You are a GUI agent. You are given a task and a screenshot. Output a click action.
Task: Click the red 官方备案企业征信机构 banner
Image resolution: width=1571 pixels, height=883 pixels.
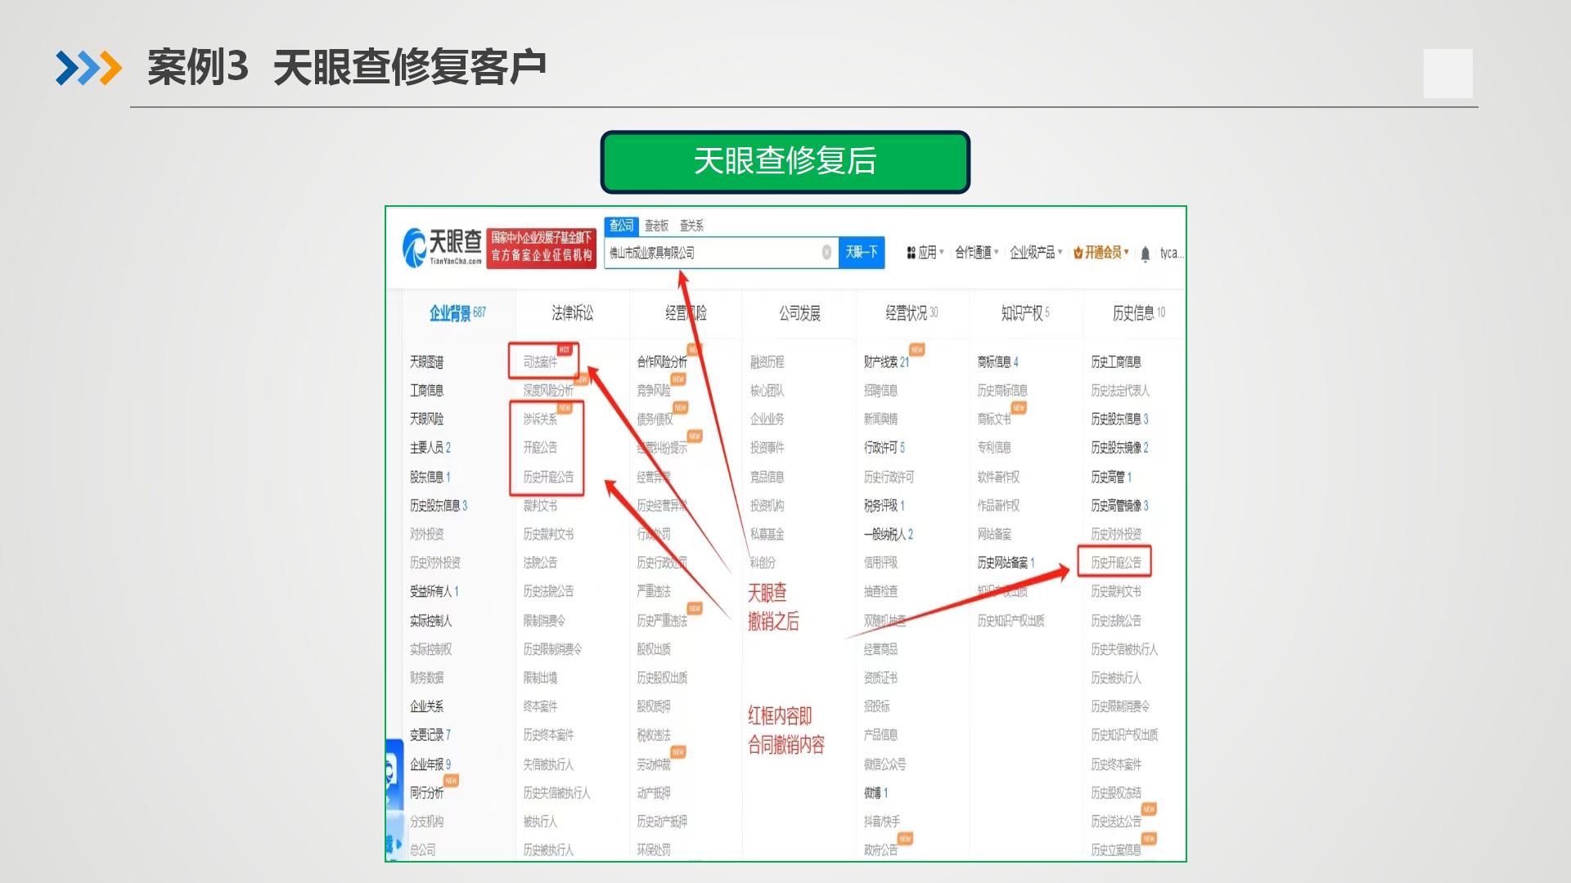[542, 248]
